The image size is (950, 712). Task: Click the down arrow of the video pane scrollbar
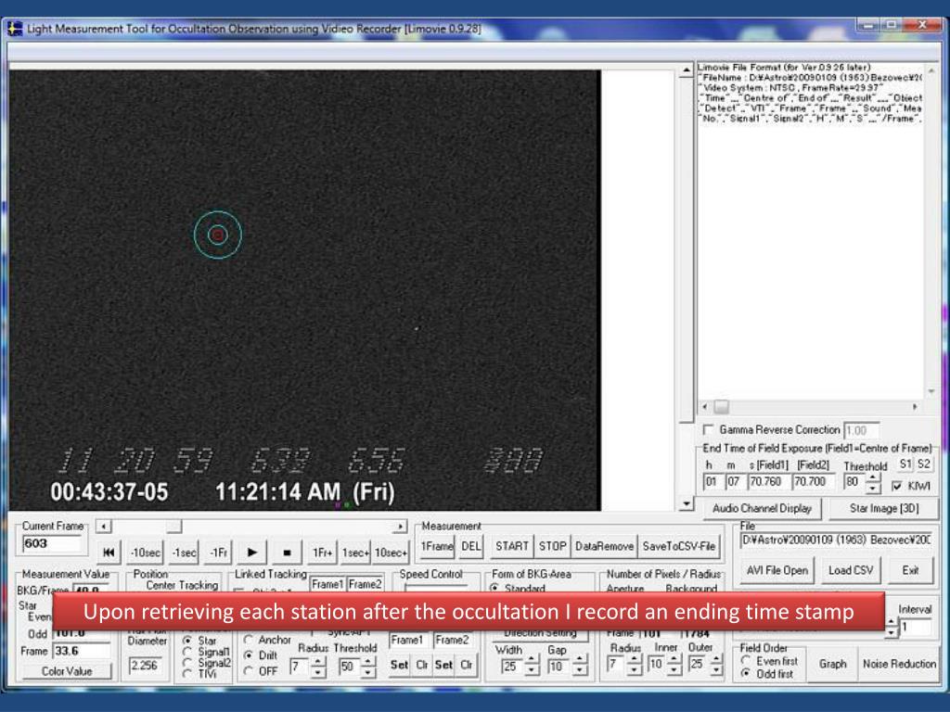click(686, 503)
